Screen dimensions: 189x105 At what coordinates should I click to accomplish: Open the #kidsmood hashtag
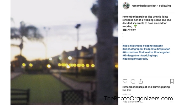pos(136,46)
